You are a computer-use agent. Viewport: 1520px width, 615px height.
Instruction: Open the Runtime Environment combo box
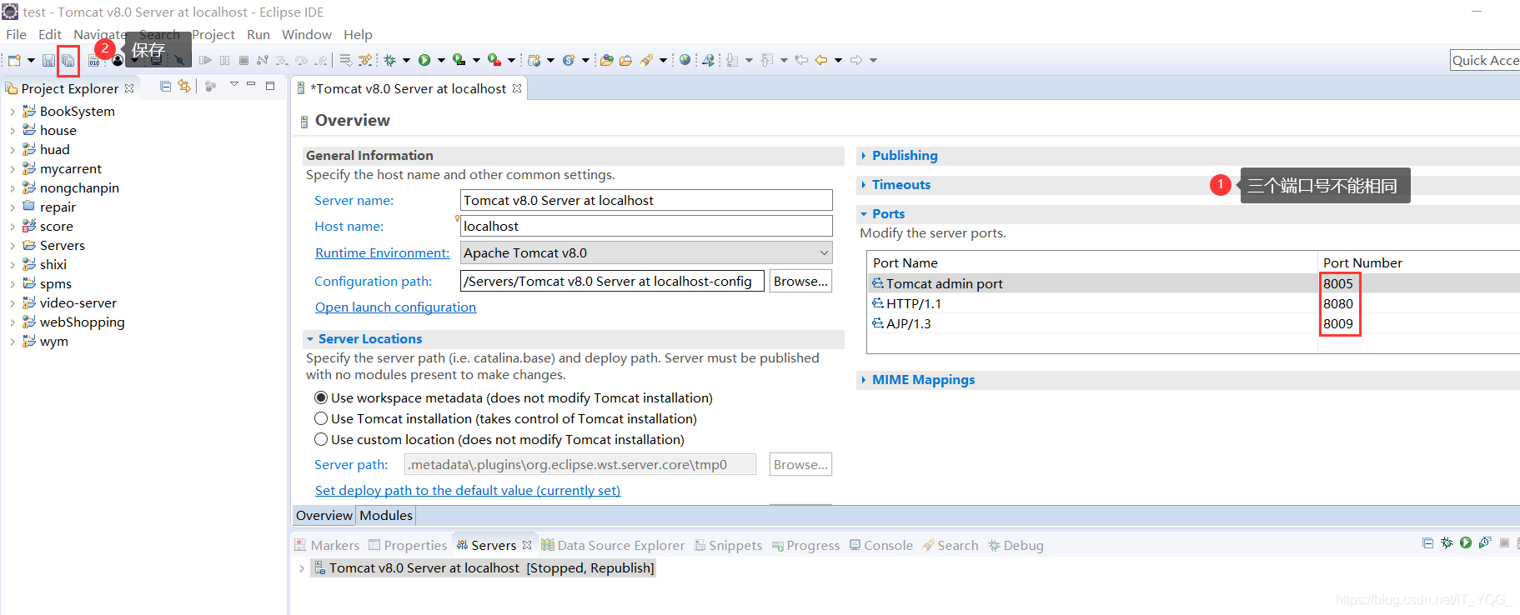click(x=646, y=252)
